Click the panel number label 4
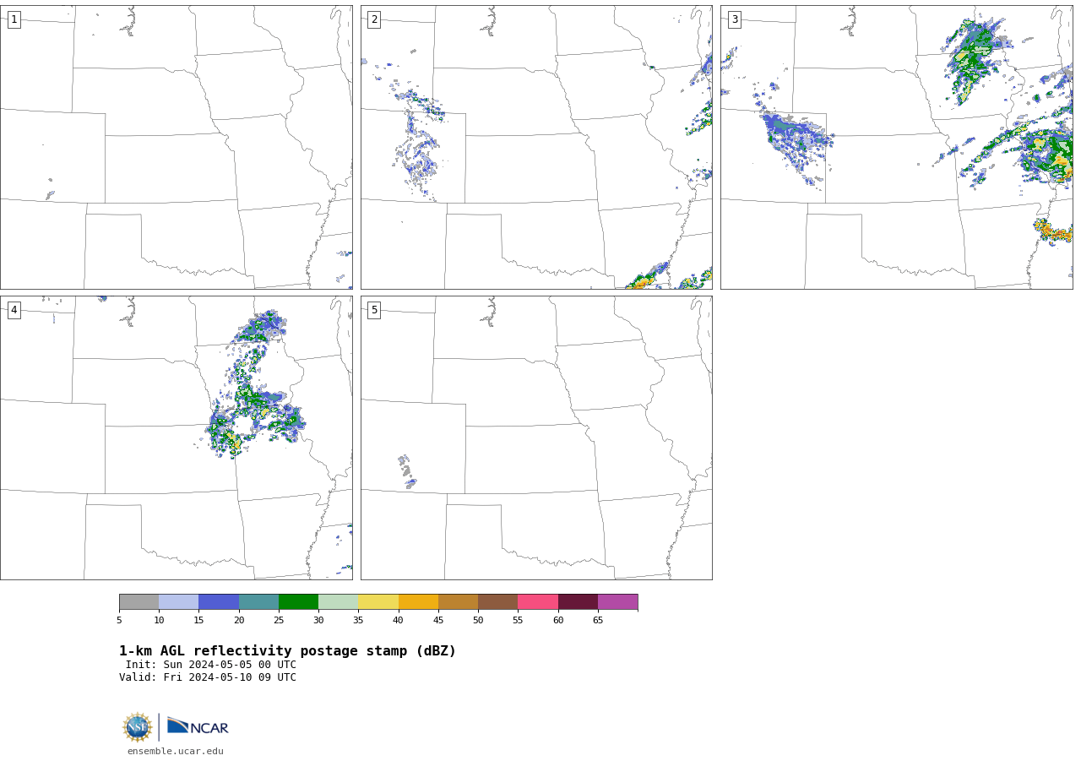Viewport: 1081px width, 761px height. [14, 310]
